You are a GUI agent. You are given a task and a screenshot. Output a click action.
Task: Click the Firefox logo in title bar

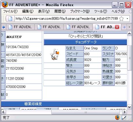click(5, 4)
